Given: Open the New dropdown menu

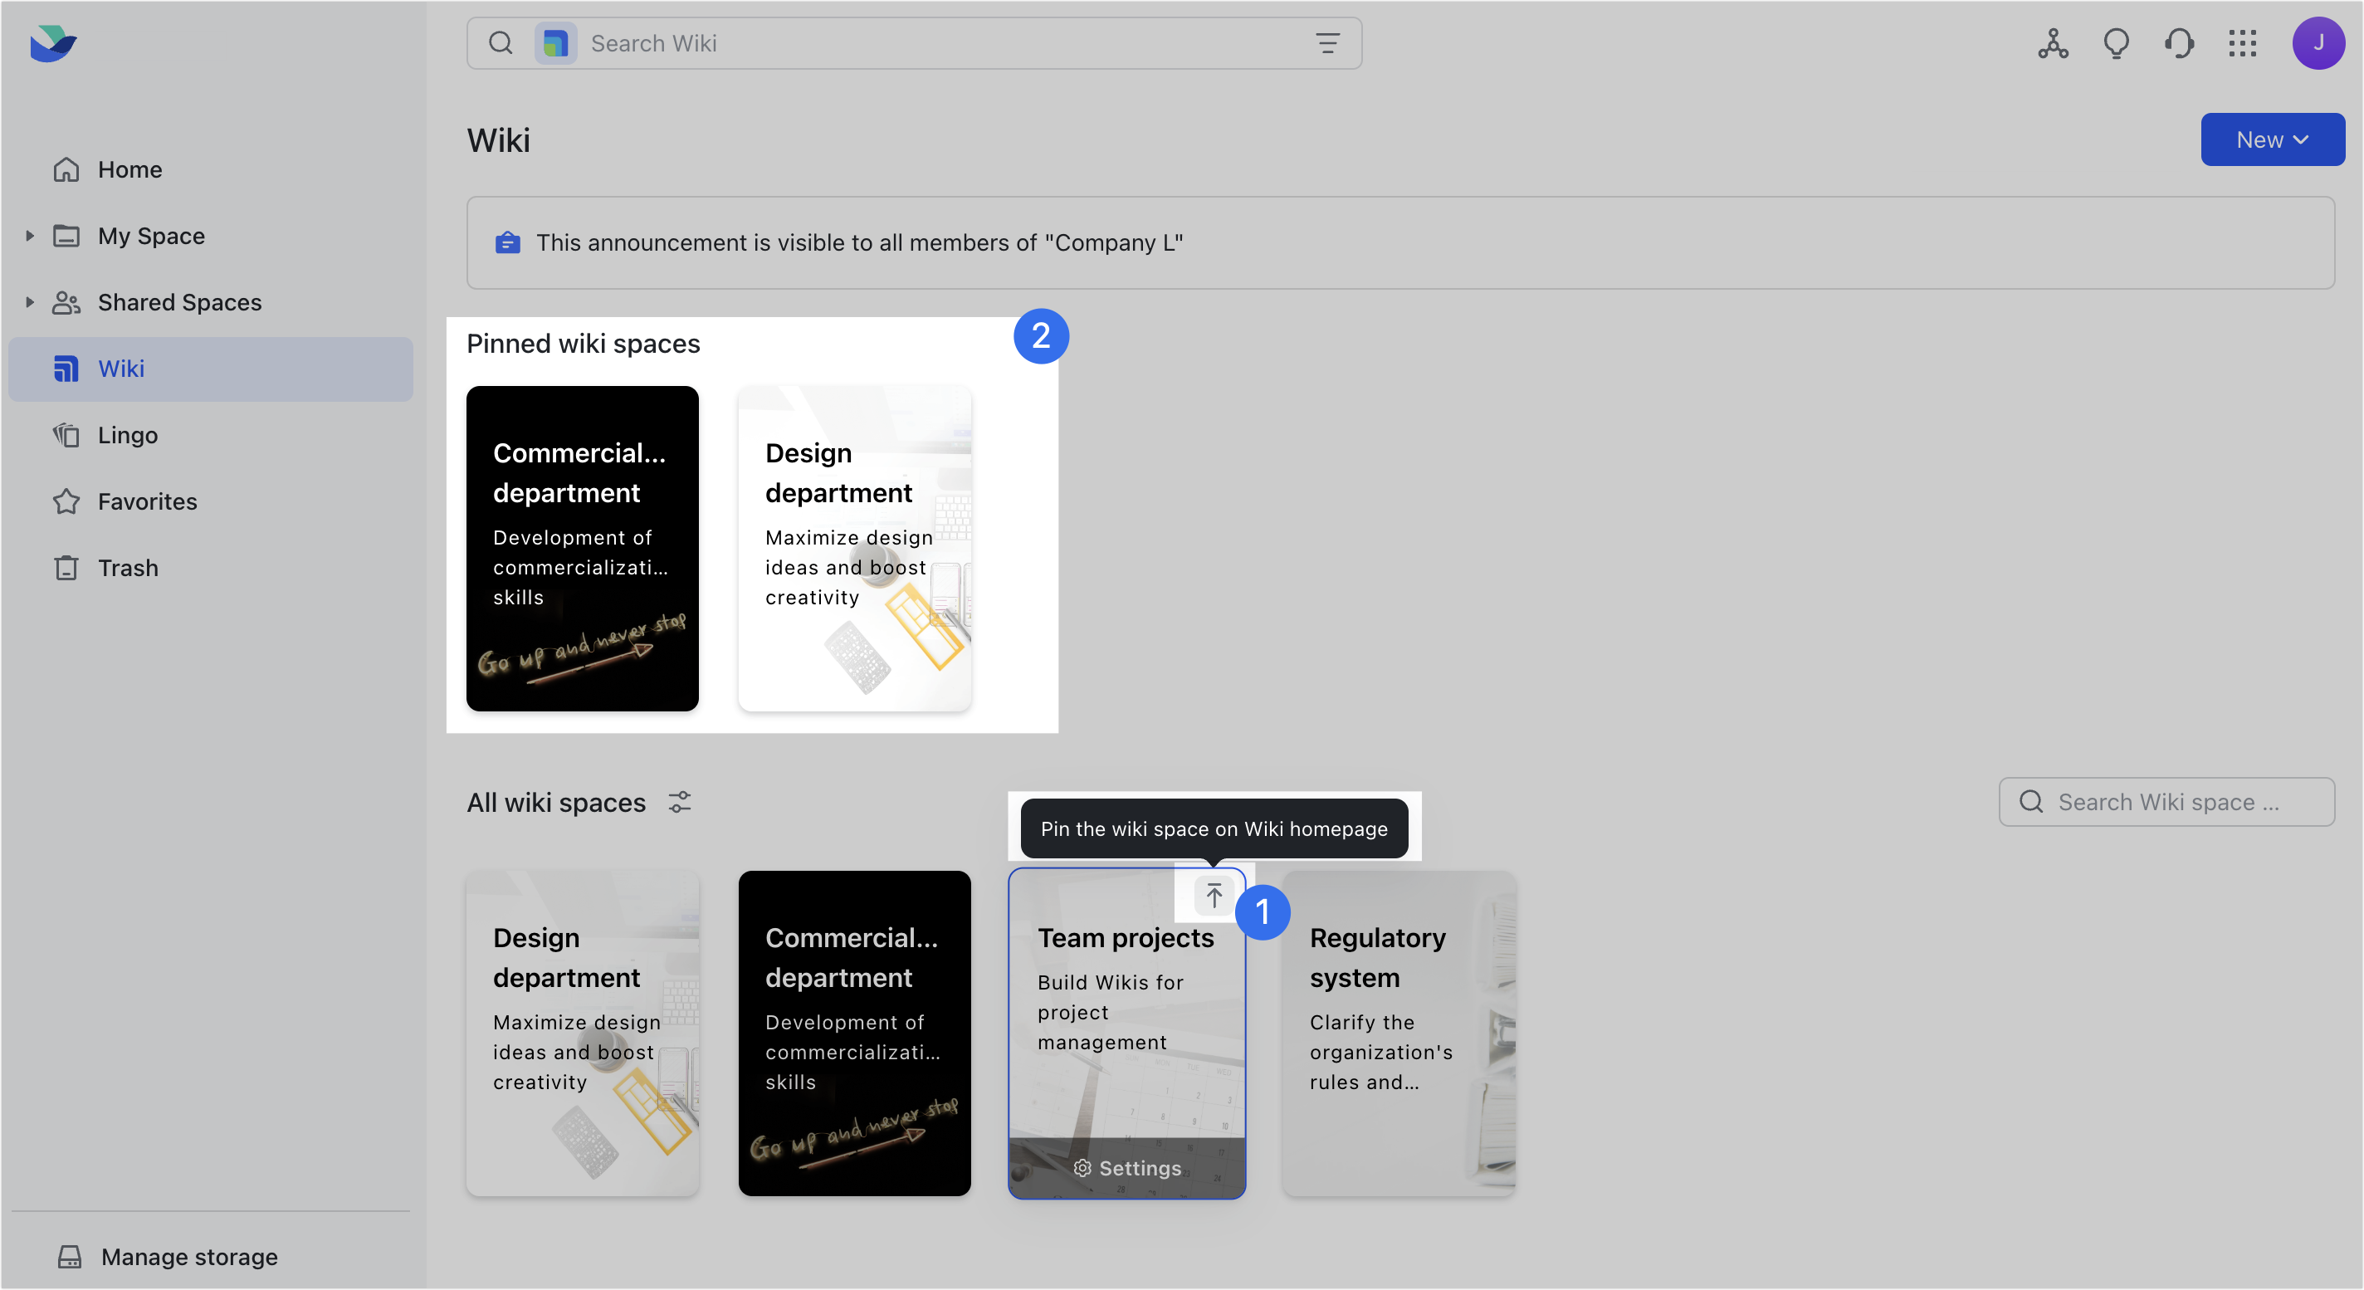Looking at the screenshot, I should 2272,139.
